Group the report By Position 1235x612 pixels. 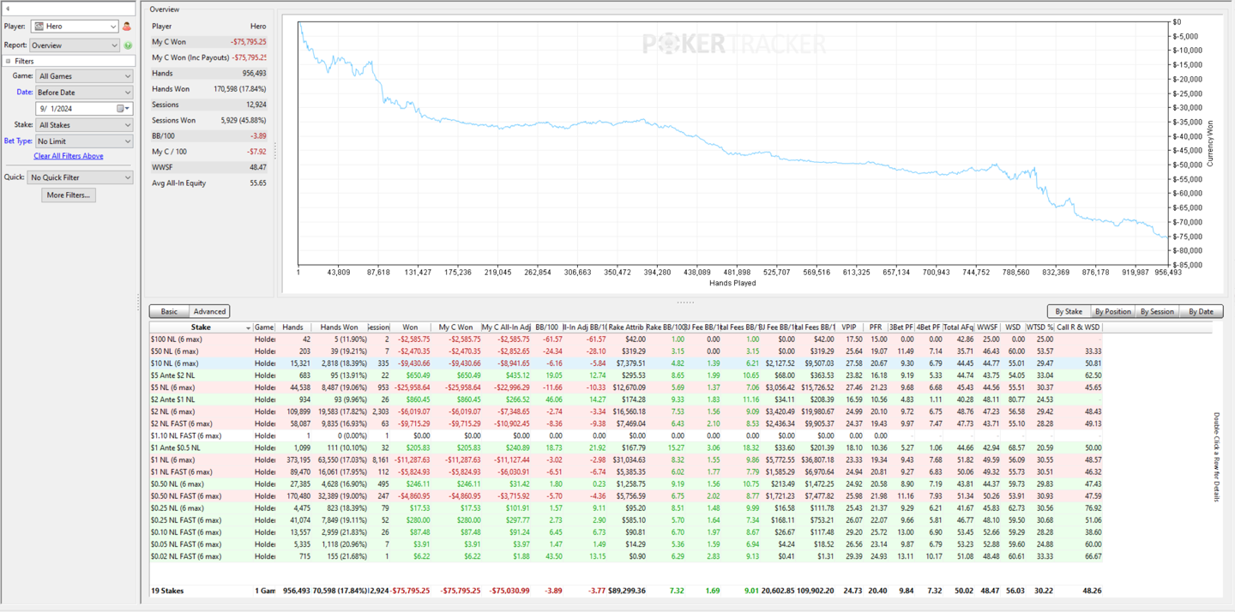click(x=1112, y=311)
